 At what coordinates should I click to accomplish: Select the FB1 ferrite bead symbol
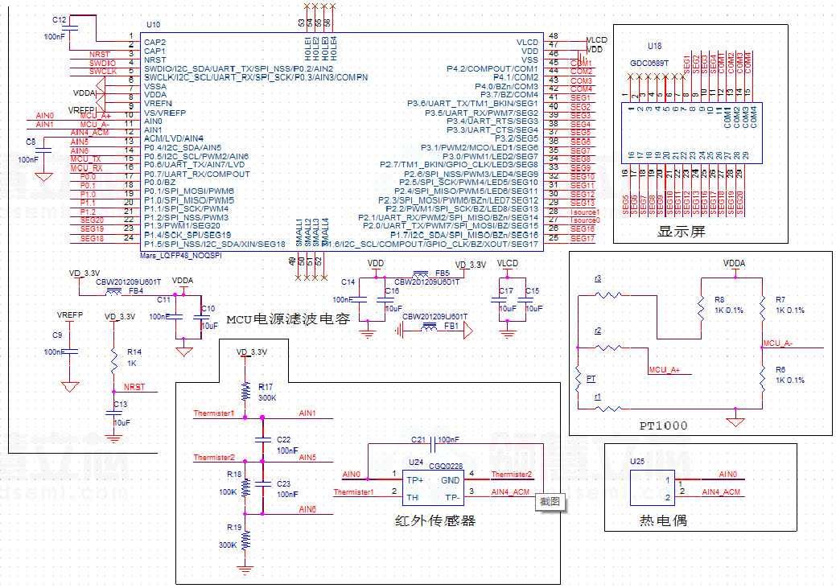pyautogui.click(x=429, y=327)
